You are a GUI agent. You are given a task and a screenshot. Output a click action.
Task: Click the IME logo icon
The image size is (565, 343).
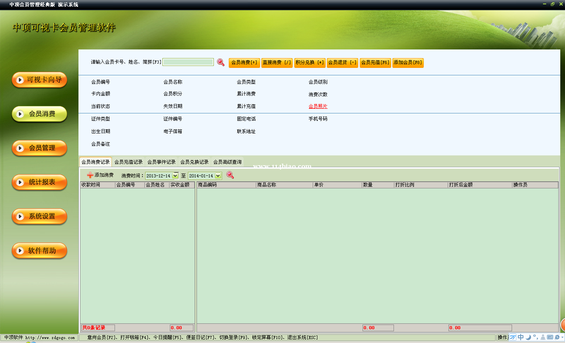[513, 337]
